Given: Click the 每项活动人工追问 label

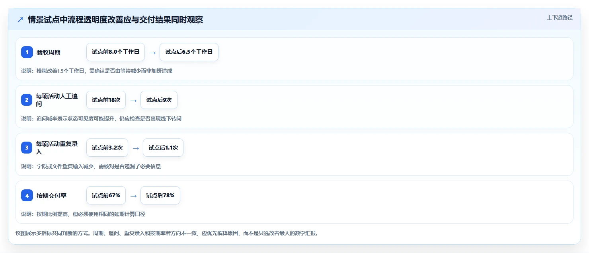Looking at the screenshot, I should 57,100.
